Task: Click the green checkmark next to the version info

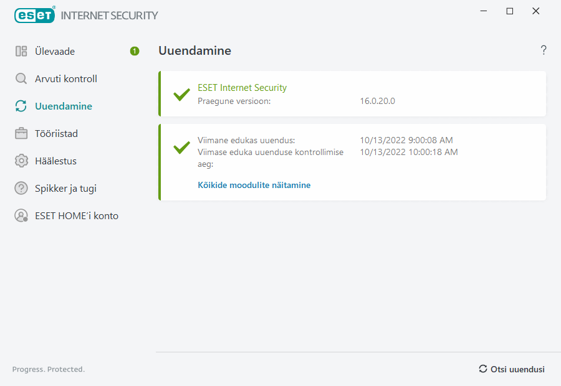Action: (x=181, y=95)
